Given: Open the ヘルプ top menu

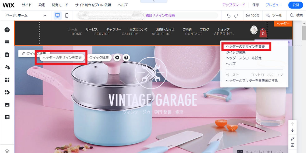Looking at the screenshot, I should tap(122, 5).
